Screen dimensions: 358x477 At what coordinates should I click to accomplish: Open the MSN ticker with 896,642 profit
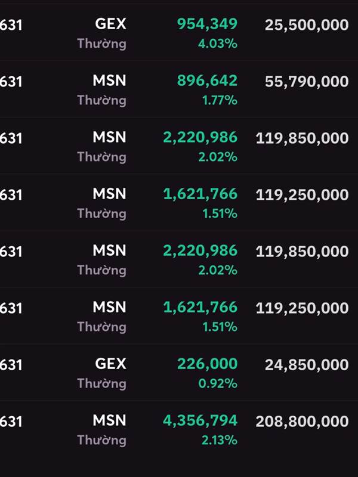[x=109, y=80]
